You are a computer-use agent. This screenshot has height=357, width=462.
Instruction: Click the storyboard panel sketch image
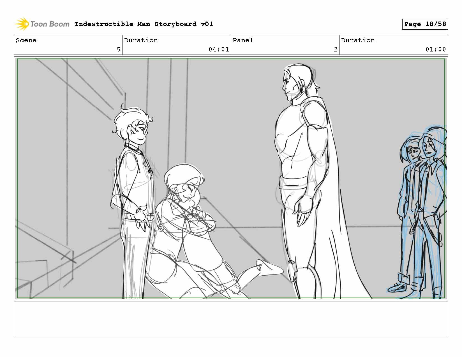231,178
